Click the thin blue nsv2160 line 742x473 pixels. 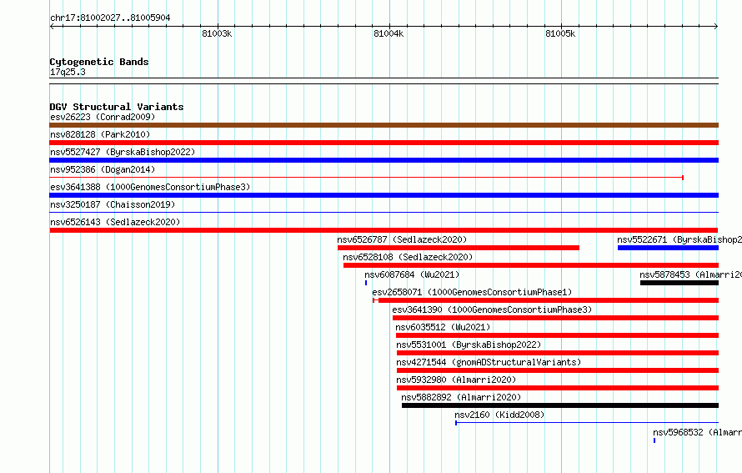point(587,422)
